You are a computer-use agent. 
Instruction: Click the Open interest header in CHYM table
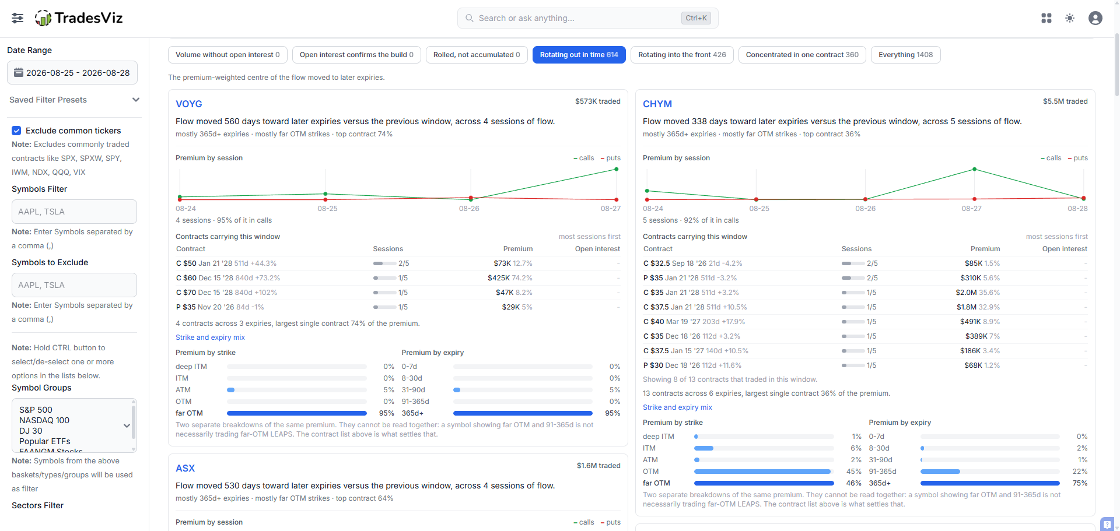[x=1065, y=249]
